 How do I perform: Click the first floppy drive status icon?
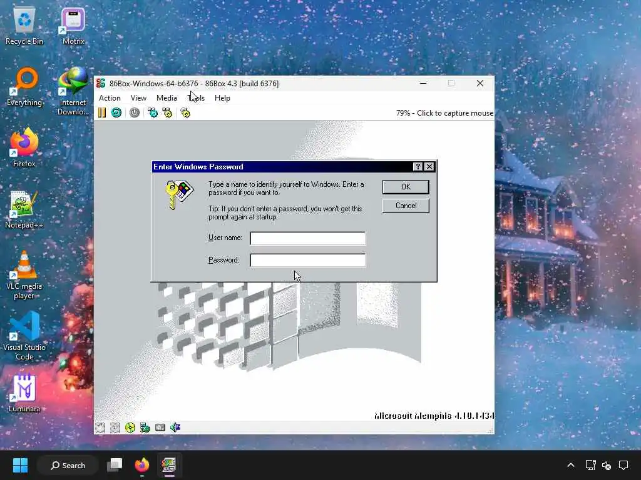pyautogui.click(x=100, y=427)
